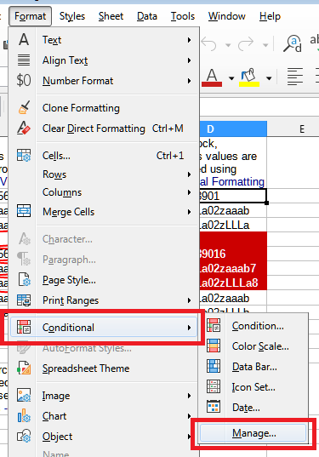Click the Condition icon in submenu

pos(214,326)
